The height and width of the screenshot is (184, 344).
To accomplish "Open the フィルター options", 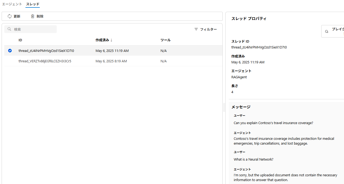I will click(206, 29).
